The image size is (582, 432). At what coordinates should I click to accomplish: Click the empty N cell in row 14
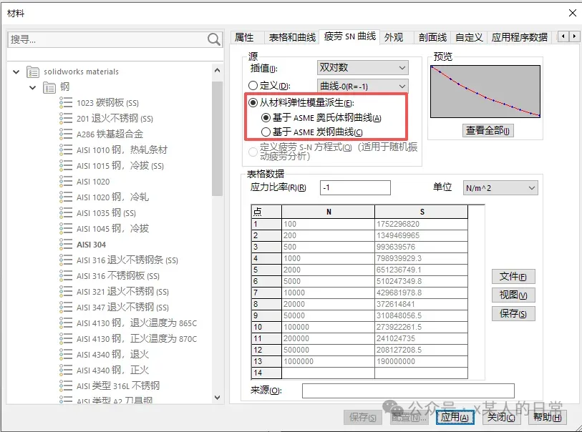coord(328,373)
